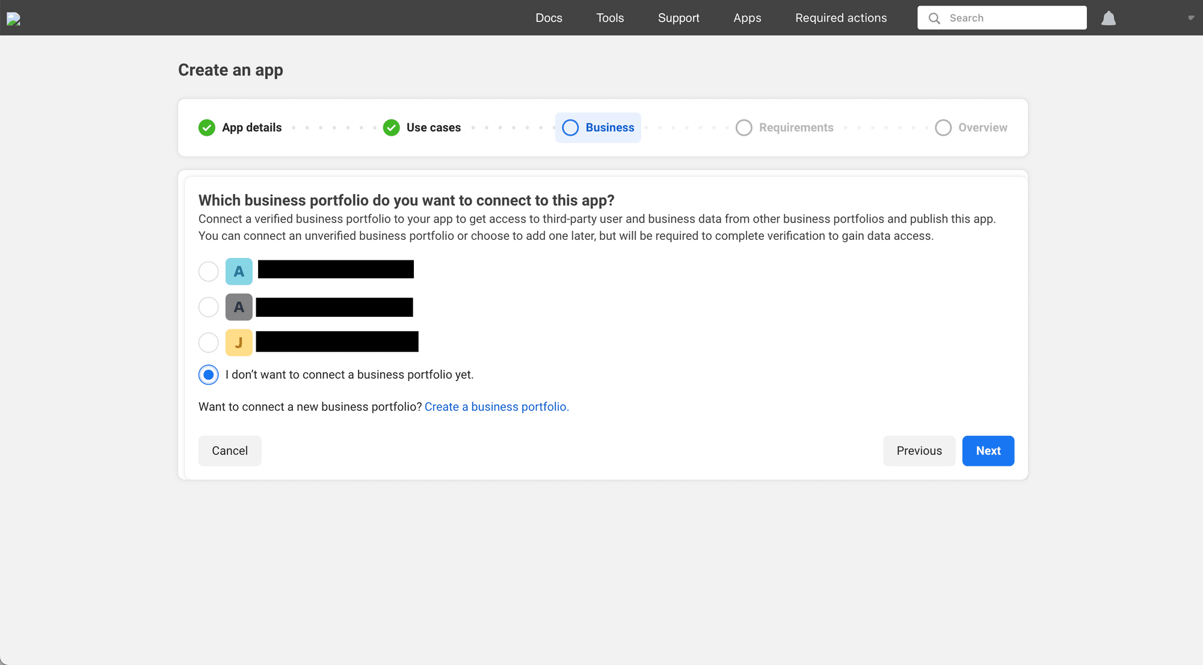The image size is (1203, 665).
Task: Click the Overview step circle
Action: (x=943, y=127)
